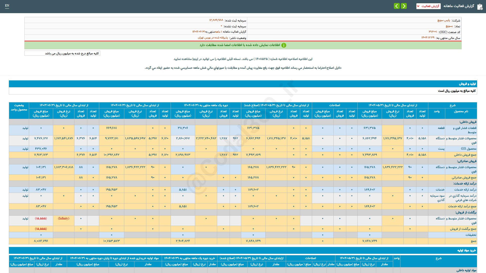Click the clipboard report icon in header
486x273 pixels.
point(480,7)
